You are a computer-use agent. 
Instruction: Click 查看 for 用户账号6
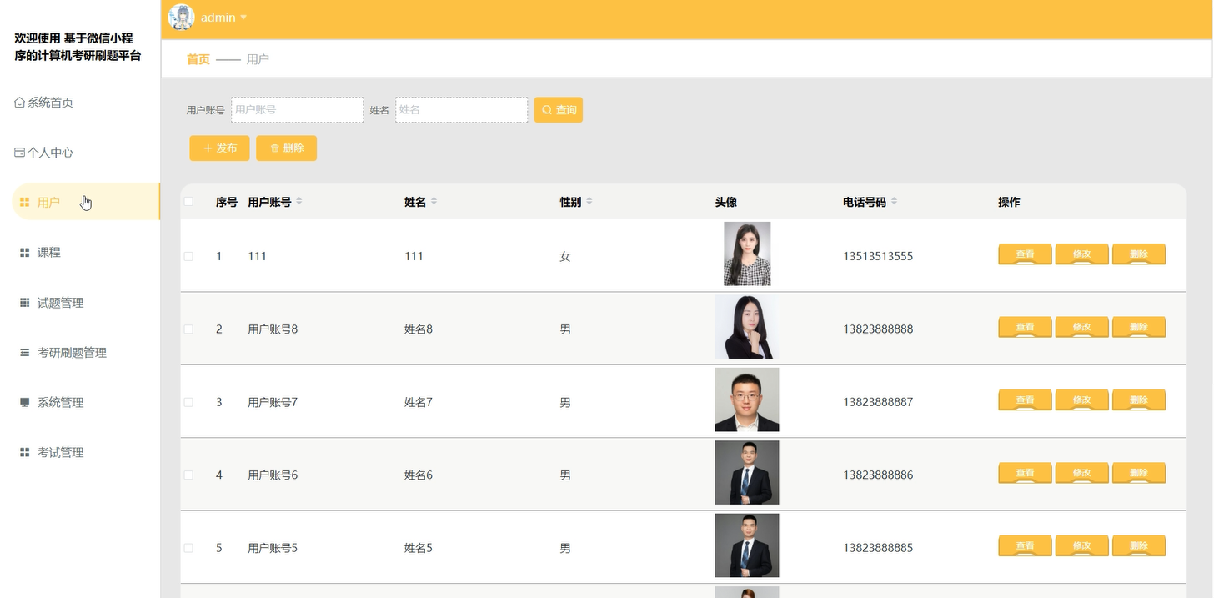point(1025,473)
